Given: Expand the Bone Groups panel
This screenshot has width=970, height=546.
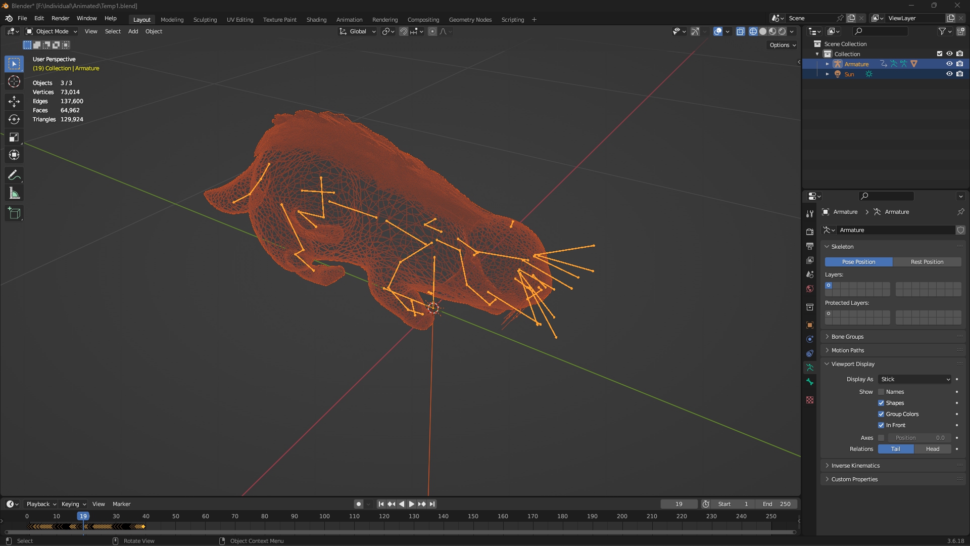Looking at the screenshot, I should pos(847,337).
